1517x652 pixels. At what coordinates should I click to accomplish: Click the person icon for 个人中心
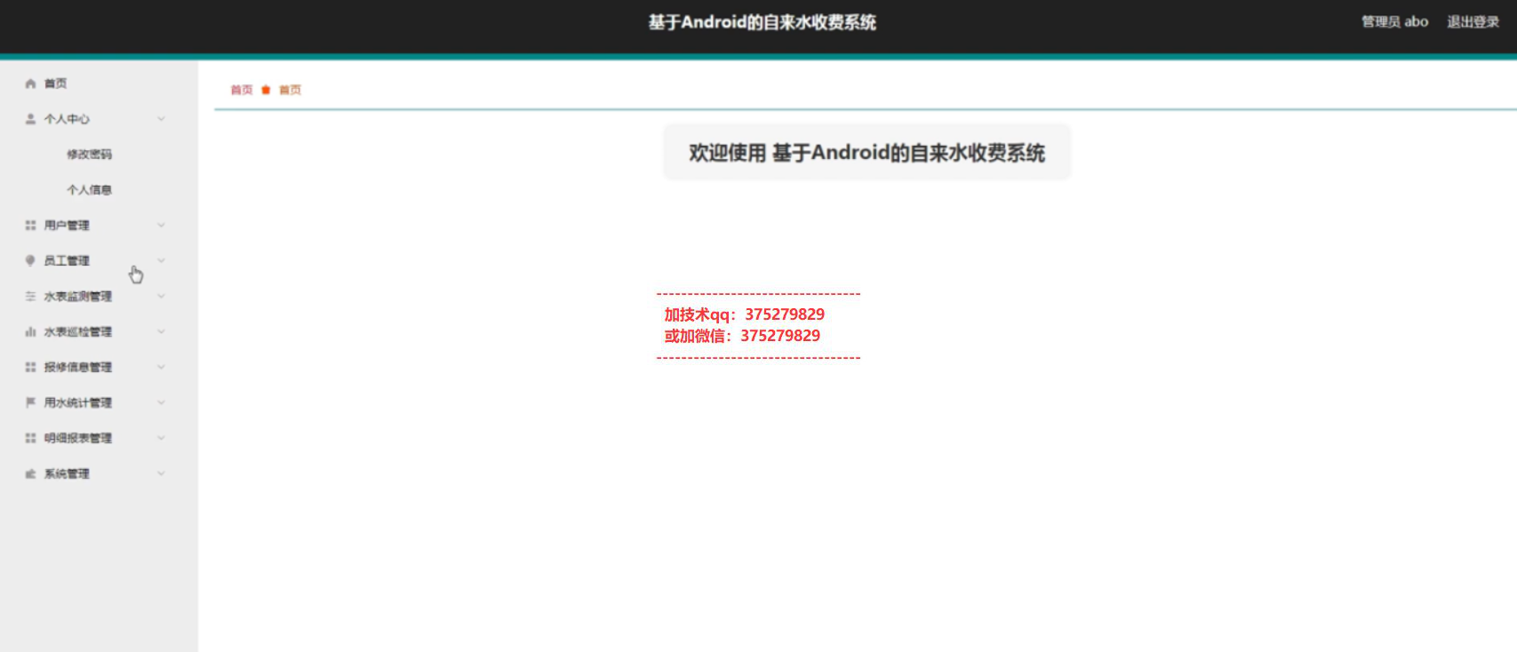tap(30, 119)
